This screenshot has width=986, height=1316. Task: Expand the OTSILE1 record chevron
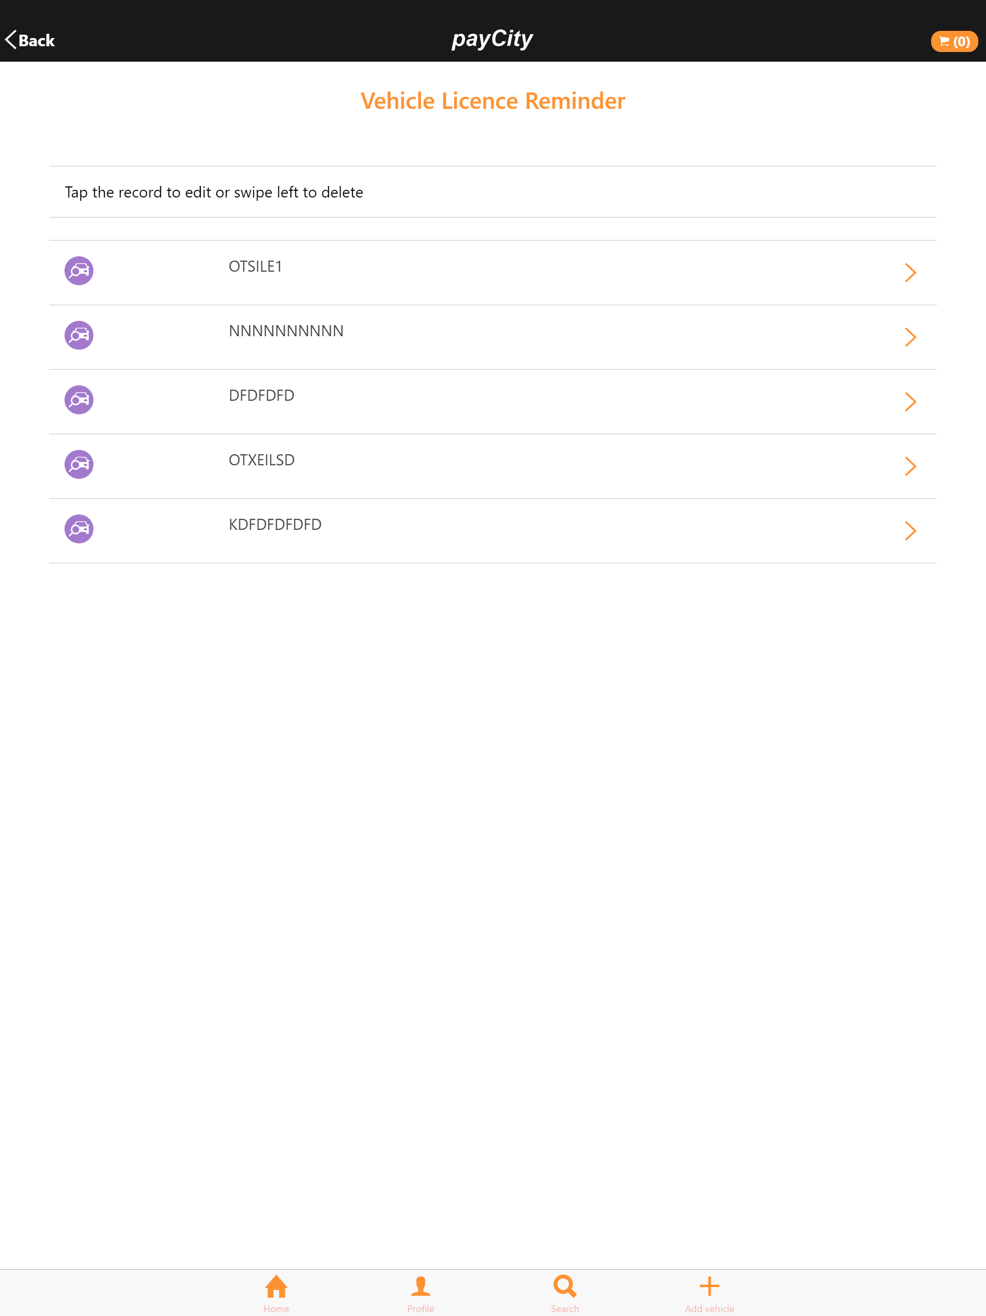910,273
